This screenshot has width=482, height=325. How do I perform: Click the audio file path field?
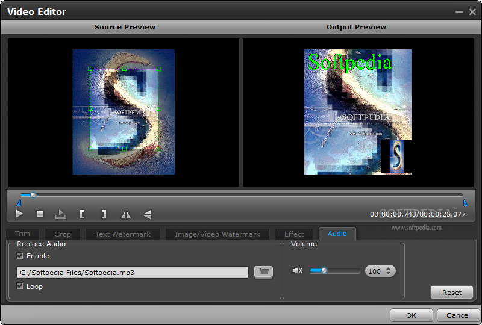[133, 273]
